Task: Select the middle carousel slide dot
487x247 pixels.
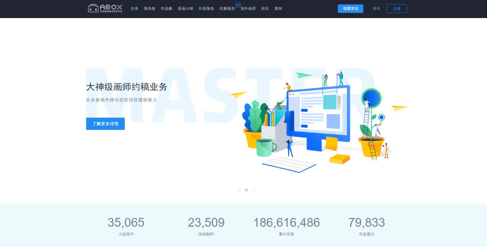Action: tap(247, 190)
